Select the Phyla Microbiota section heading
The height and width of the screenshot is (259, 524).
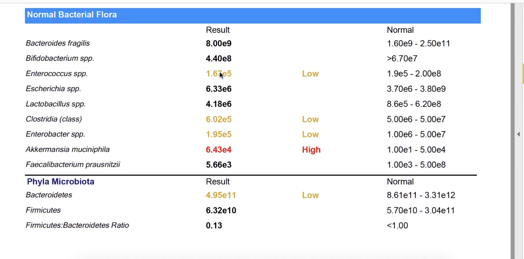pyautogui.click(x=61, y=181)
